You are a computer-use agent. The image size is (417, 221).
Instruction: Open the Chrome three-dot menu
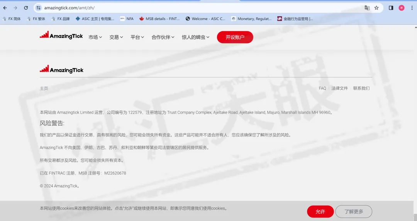click(x=412, y=8)
